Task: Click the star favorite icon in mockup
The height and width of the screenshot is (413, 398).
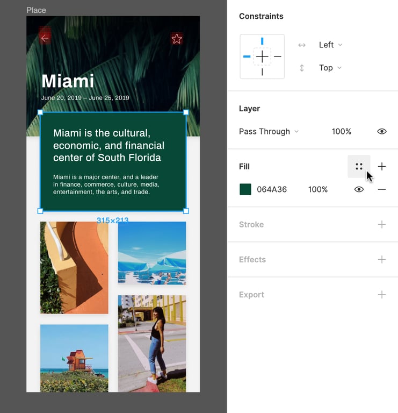Action: 177,39
